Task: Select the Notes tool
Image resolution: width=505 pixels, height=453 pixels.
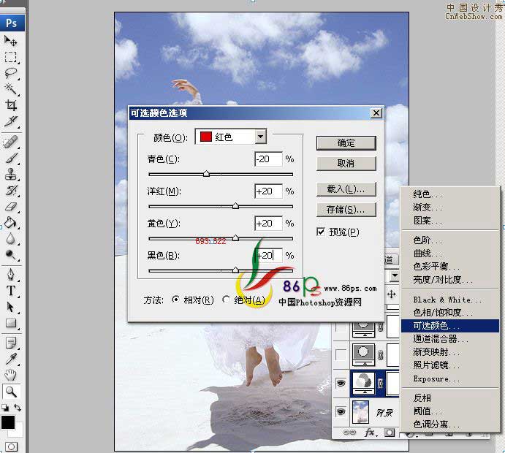Action: click(x=10, y=343)
